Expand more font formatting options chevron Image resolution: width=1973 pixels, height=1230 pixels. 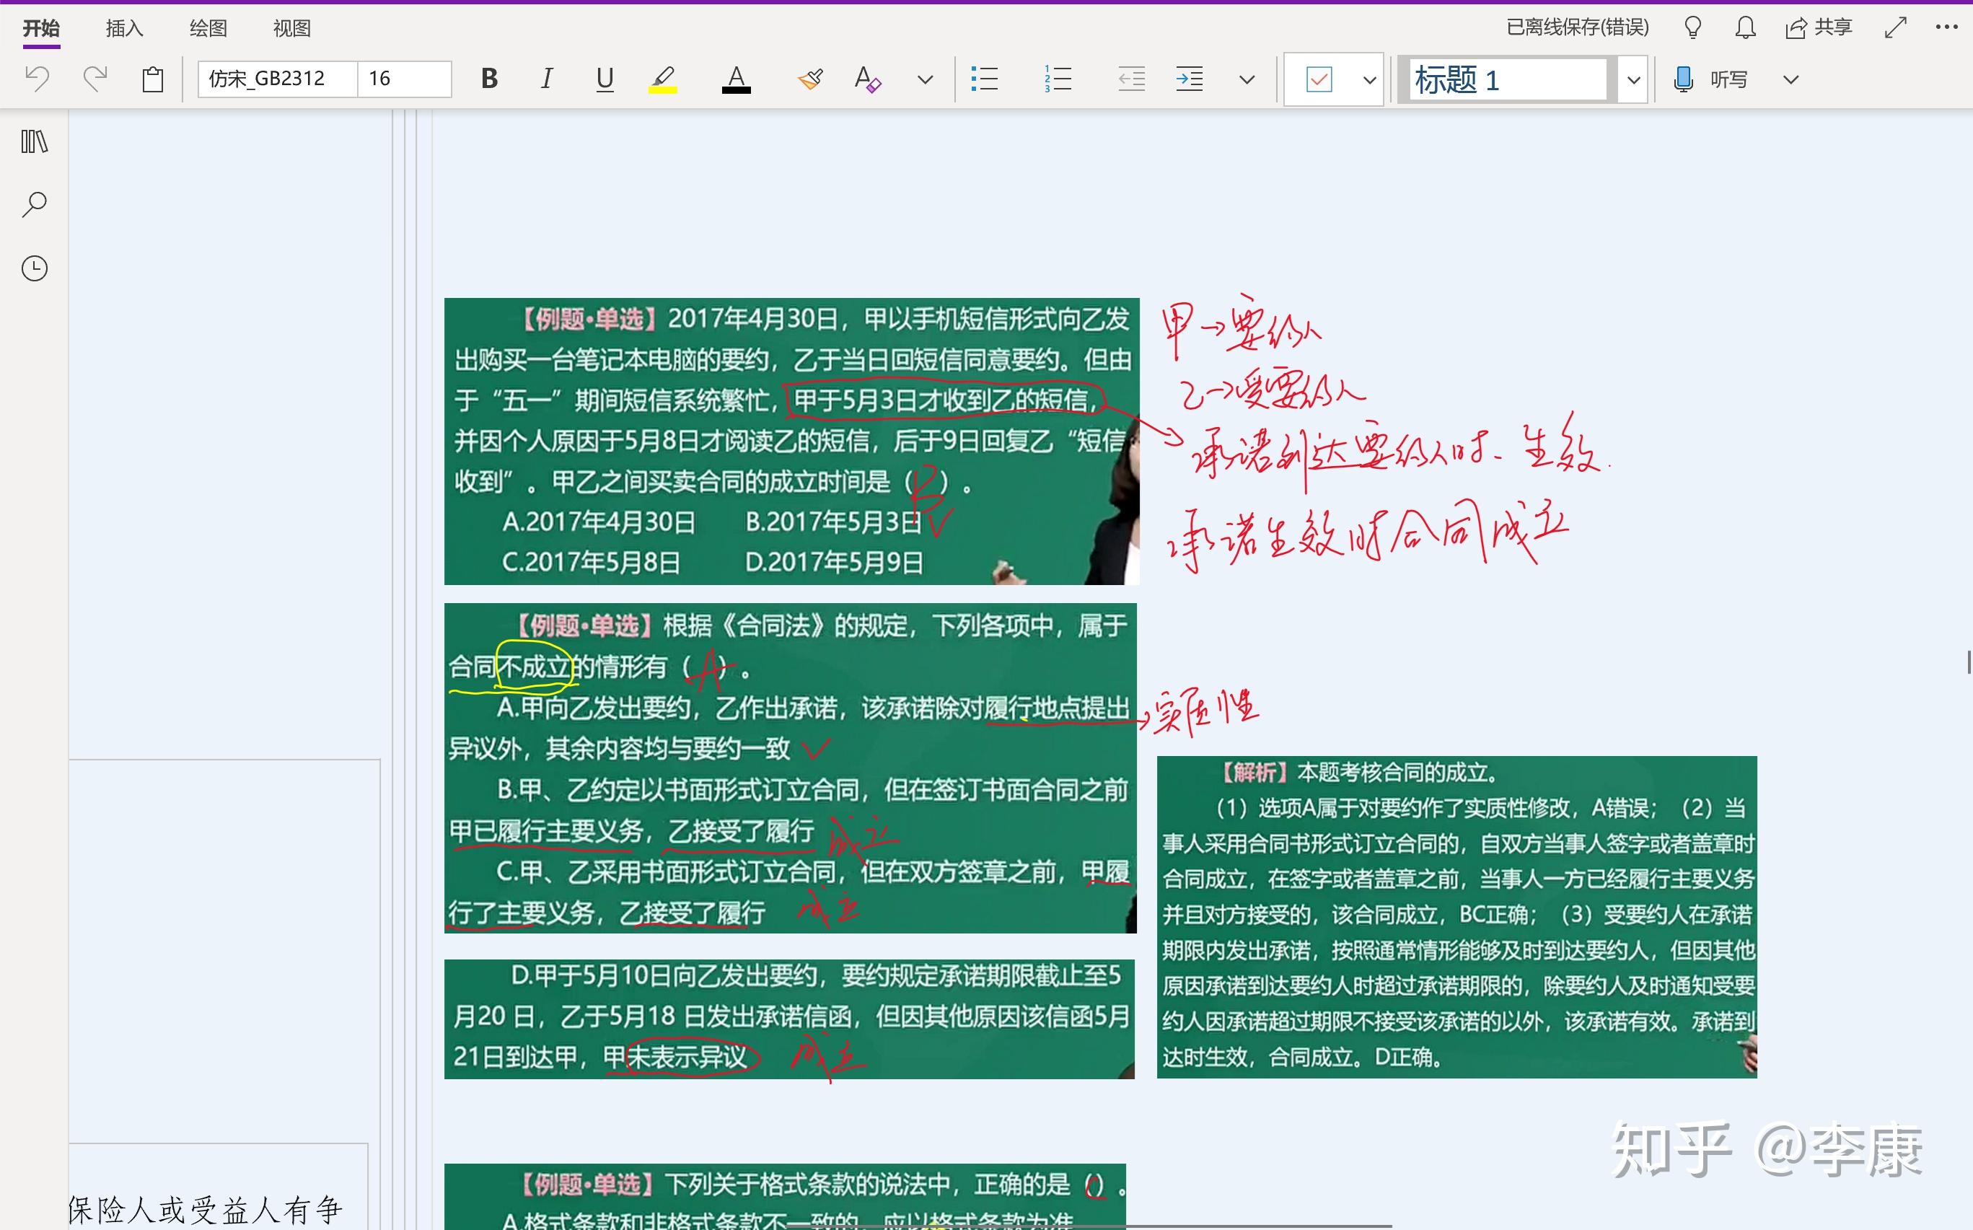925,80
